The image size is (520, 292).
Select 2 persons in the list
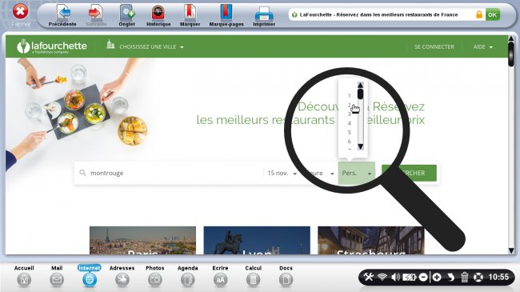click(350, 105)
